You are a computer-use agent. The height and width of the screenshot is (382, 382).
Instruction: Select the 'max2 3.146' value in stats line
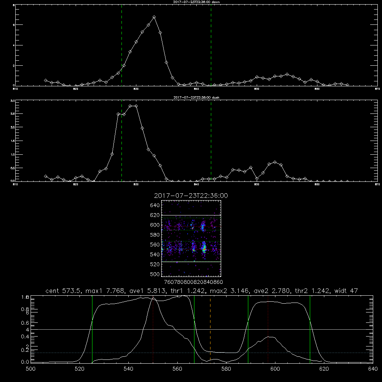pos(230,291)
